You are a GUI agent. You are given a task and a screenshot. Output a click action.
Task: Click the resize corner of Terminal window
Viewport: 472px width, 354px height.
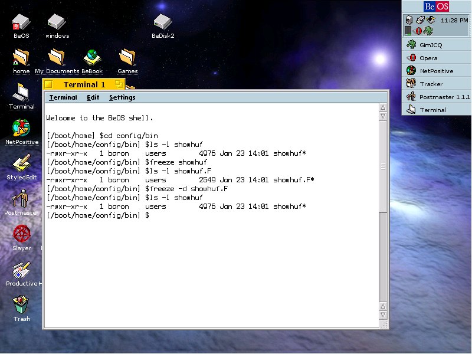tap(384, 325)
